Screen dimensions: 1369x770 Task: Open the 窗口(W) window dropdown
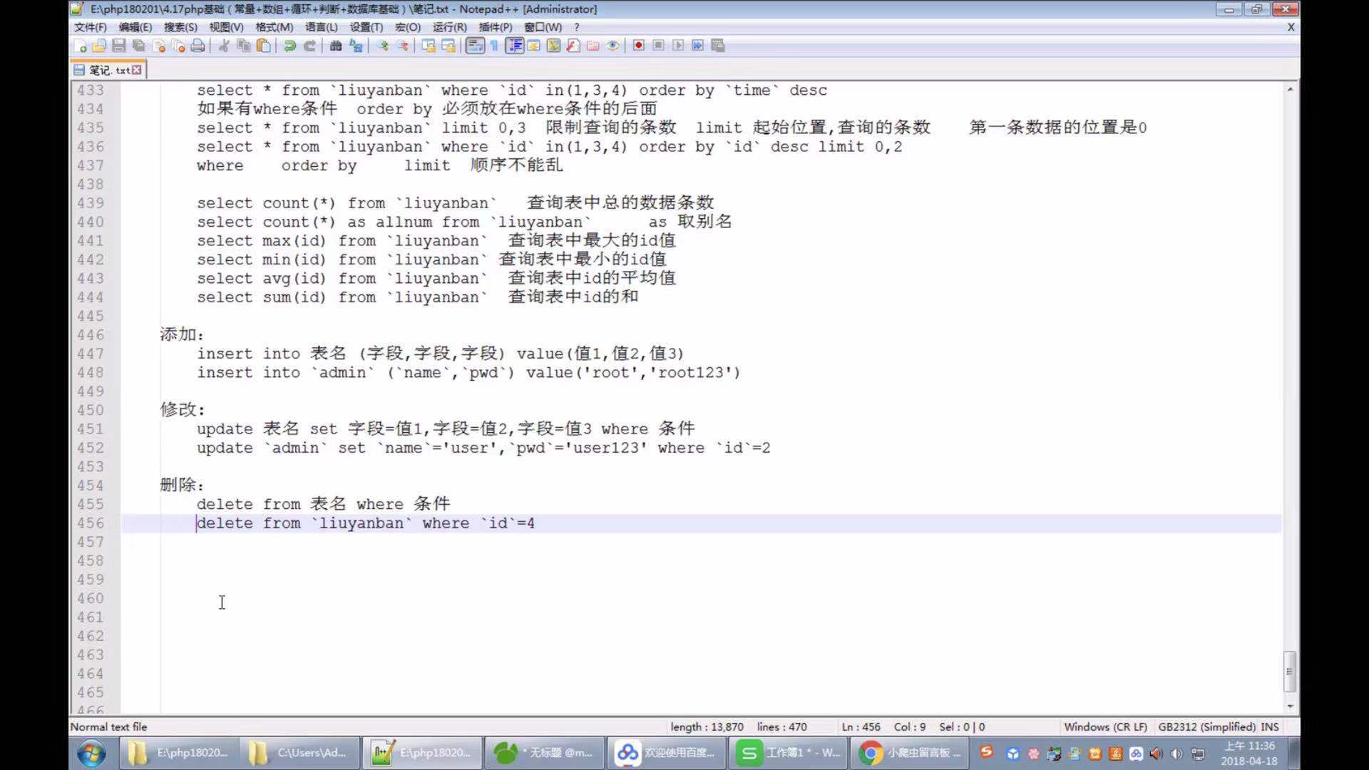(542, 26)
